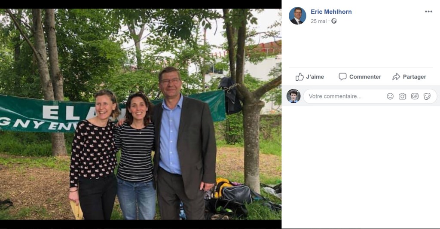Click the J'aime text label
The height and width of the screenshot is (229, 440).
(315, 77)
